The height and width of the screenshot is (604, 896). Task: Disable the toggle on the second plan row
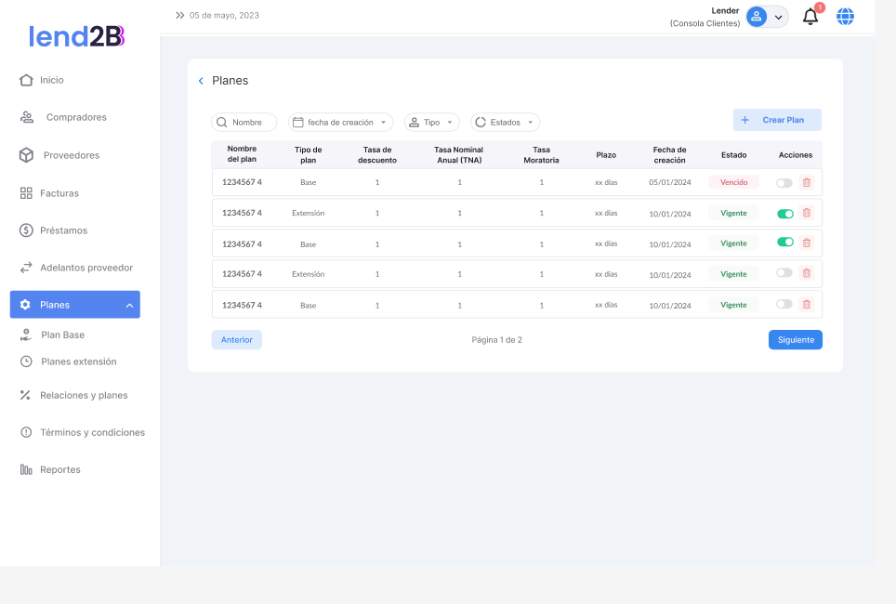pyautogui.click(x=784, y=214)
